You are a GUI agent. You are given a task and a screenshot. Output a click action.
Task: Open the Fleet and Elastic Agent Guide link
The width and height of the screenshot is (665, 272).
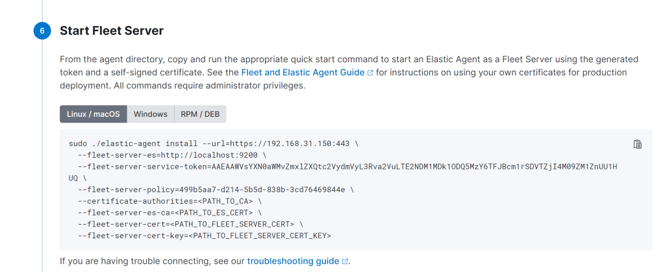click(x=303, y=73)
